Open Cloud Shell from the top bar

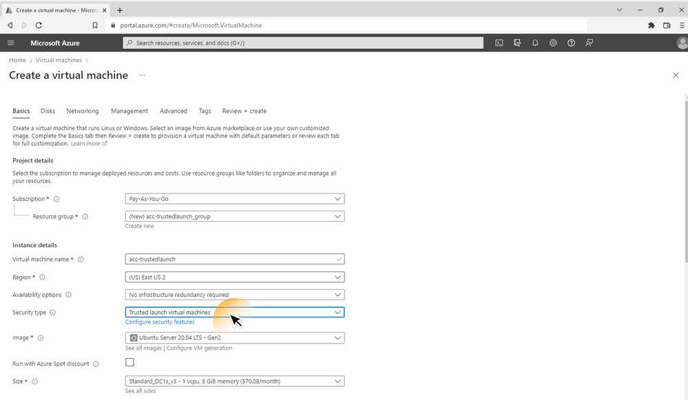click(499, 43)
